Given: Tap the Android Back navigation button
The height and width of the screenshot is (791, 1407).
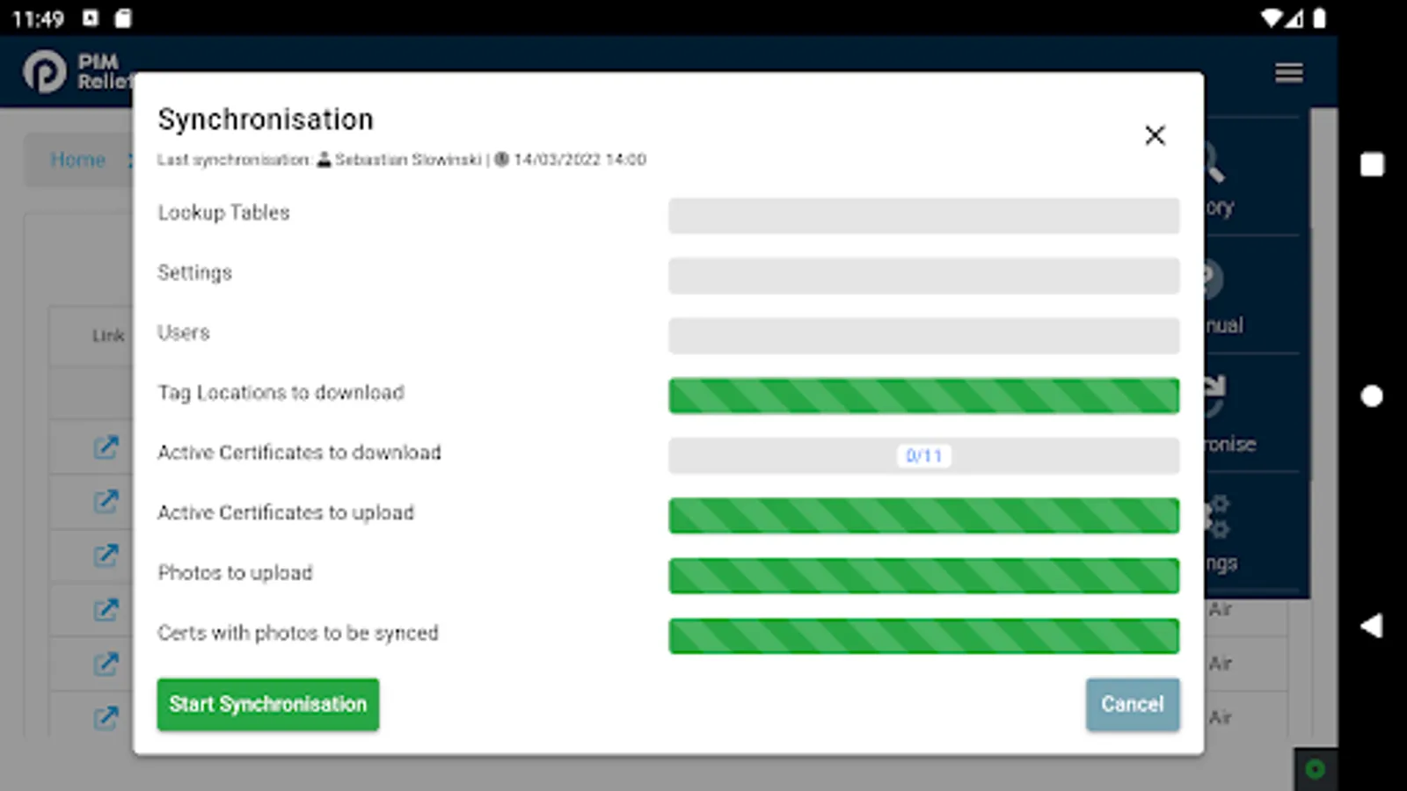Looking at the screenshot, I should pos(1372,626).
